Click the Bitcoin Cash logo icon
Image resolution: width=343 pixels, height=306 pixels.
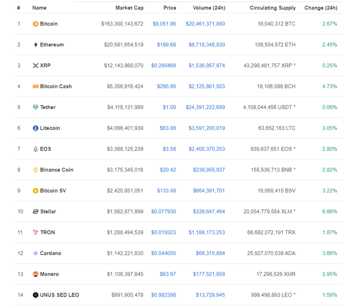point(35,86)
